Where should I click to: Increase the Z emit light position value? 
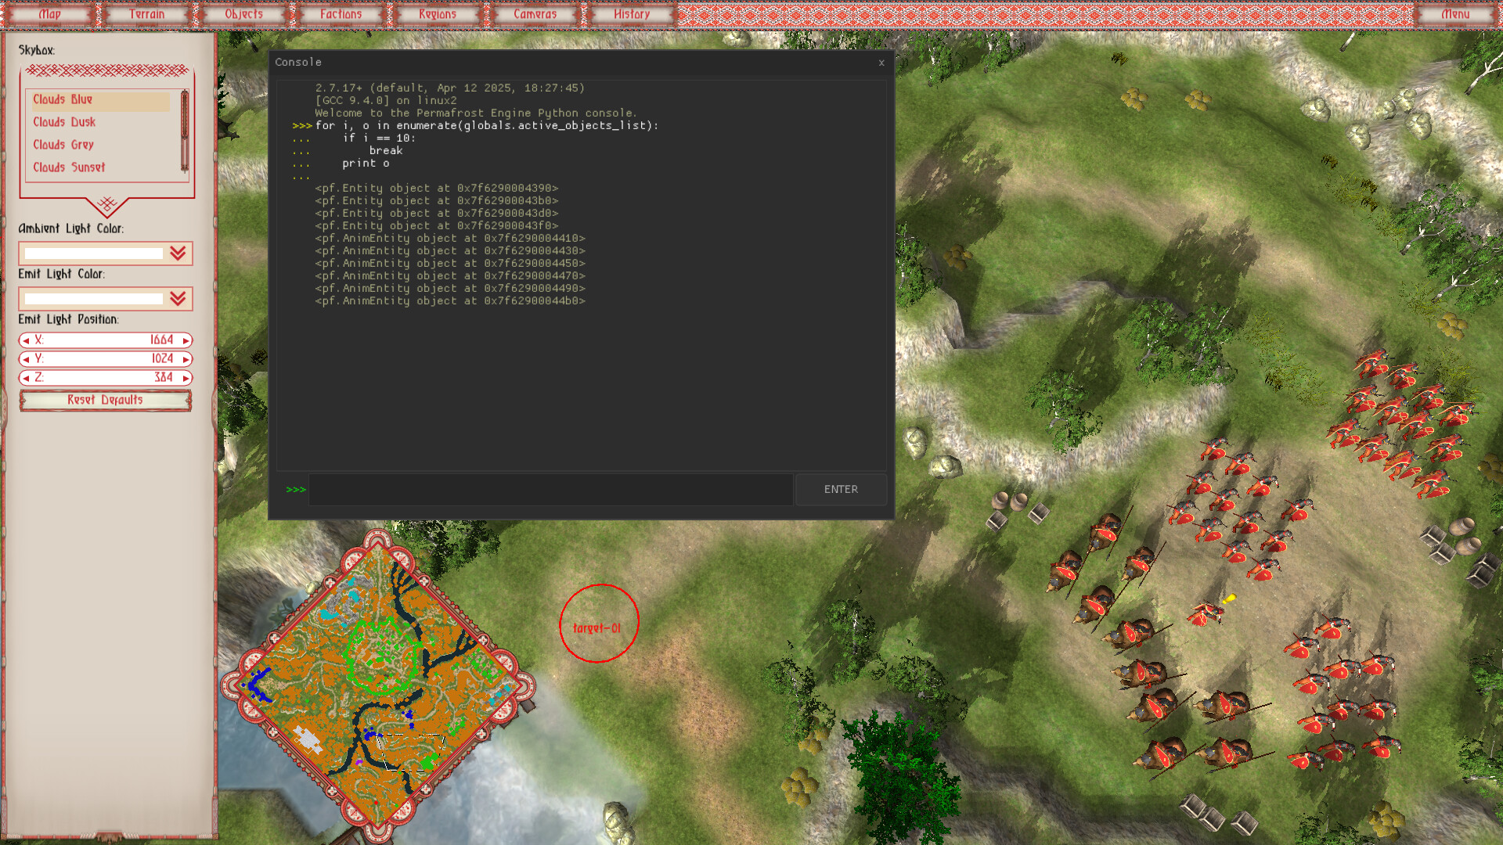[185, 378]
